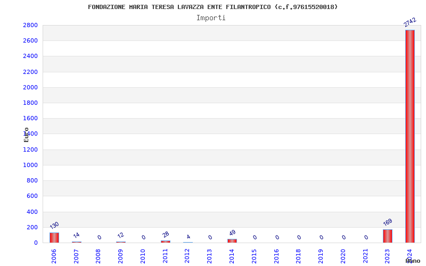Click the 2000 tick on the Euro axis
Image resolution: width=426 pixels, height=266 pixels.
30,87
